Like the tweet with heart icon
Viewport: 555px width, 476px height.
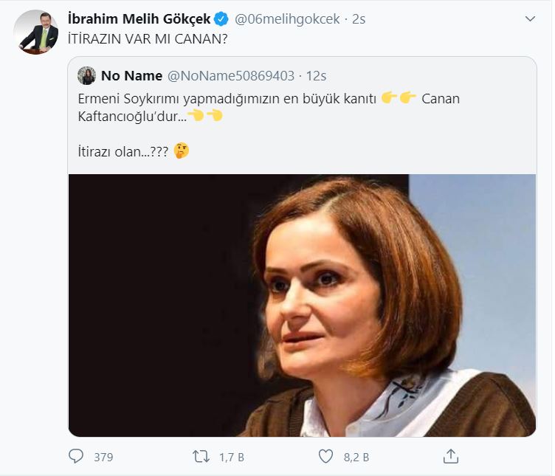[325, 457]
